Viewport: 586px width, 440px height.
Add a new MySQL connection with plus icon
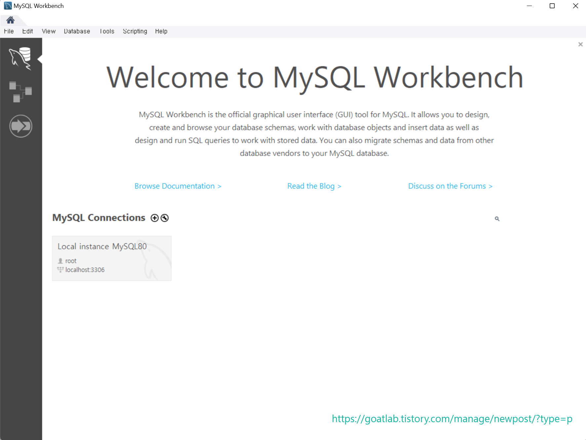154,218
